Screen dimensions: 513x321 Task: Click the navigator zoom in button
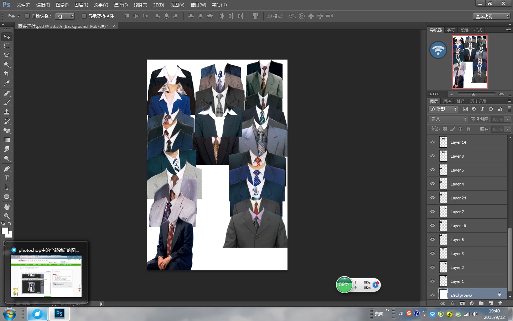501,94
